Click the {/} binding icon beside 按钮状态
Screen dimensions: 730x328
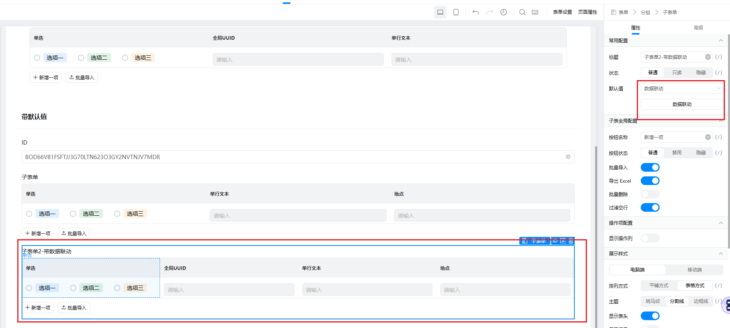pyautogui.click(x=719, y=153)
